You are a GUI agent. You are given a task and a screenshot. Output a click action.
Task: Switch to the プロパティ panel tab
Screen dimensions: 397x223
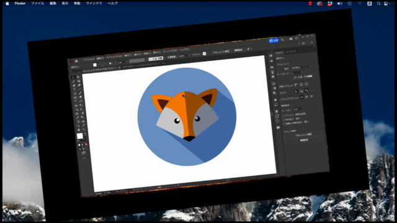coord(279,53)
